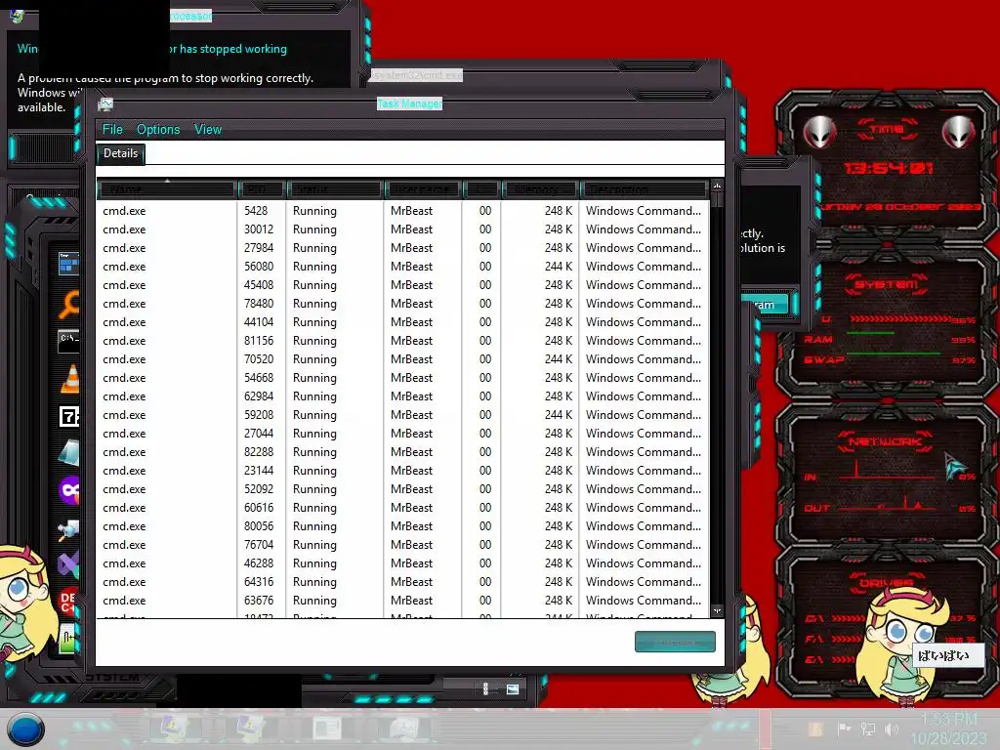Screen dimensions: 1000x750
Task: Open the File menu in Task Manager
Action: tap(112, 130)
